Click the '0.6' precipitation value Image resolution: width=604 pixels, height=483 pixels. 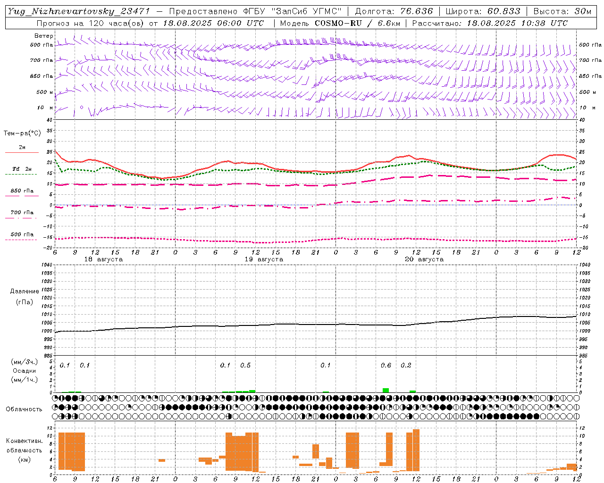point(386,366)
